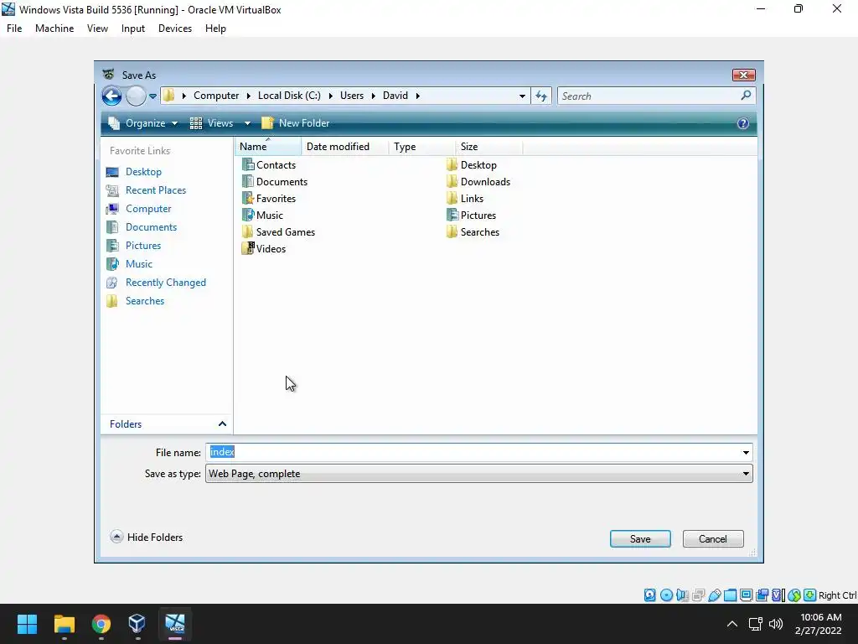Select the Saved Games folder icon
858x644 pixels.
coord(248,231)
